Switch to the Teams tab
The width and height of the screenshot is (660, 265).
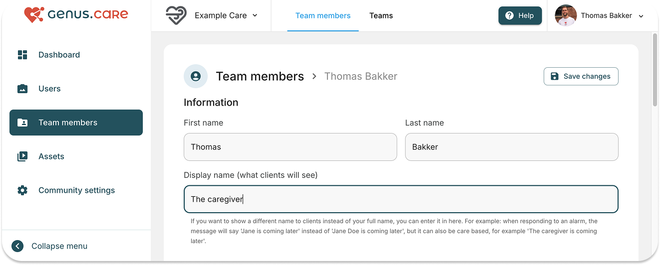[x=381, y=15]
